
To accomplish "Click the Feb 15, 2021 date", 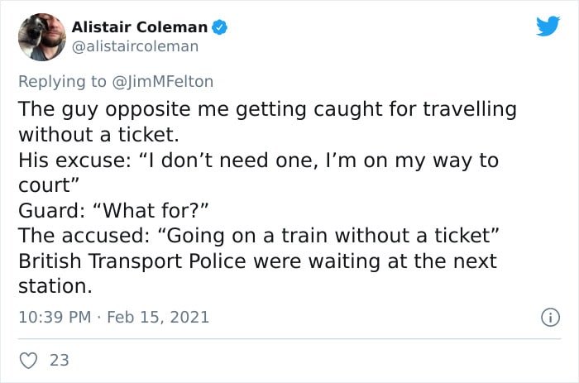I will [158, 318].
